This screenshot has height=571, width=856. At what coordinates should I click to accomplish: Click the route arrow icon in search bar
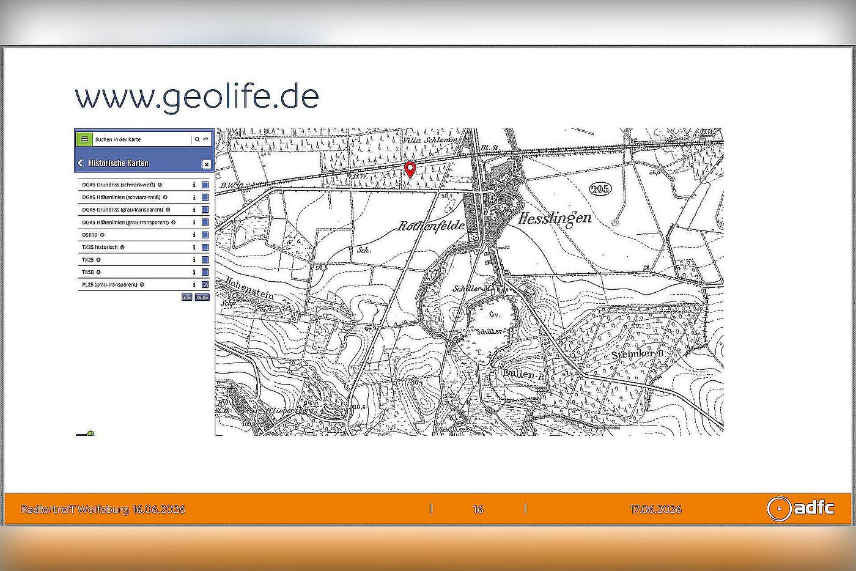(x=206, y=139)
